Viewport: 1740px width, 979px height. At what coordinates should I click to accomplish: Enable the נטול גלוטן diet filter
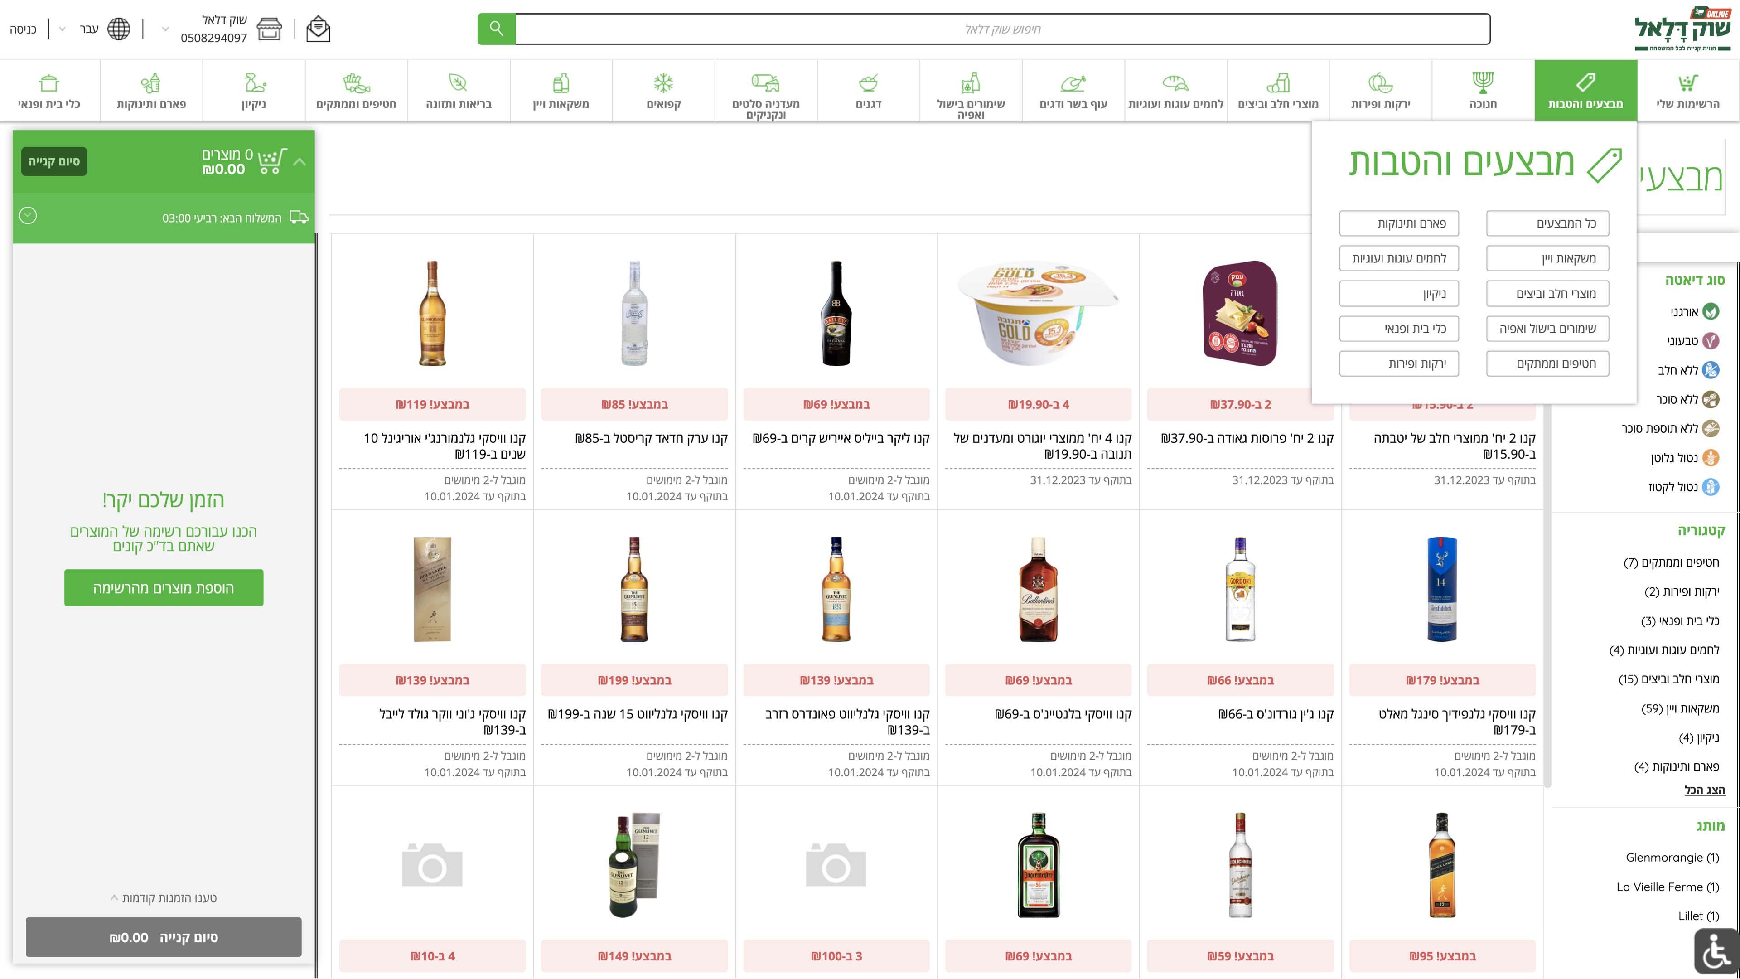point(1710,458)
